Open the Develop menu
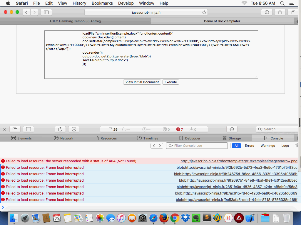The height and width of the screenshot is (225, 301). click(126, 3)
